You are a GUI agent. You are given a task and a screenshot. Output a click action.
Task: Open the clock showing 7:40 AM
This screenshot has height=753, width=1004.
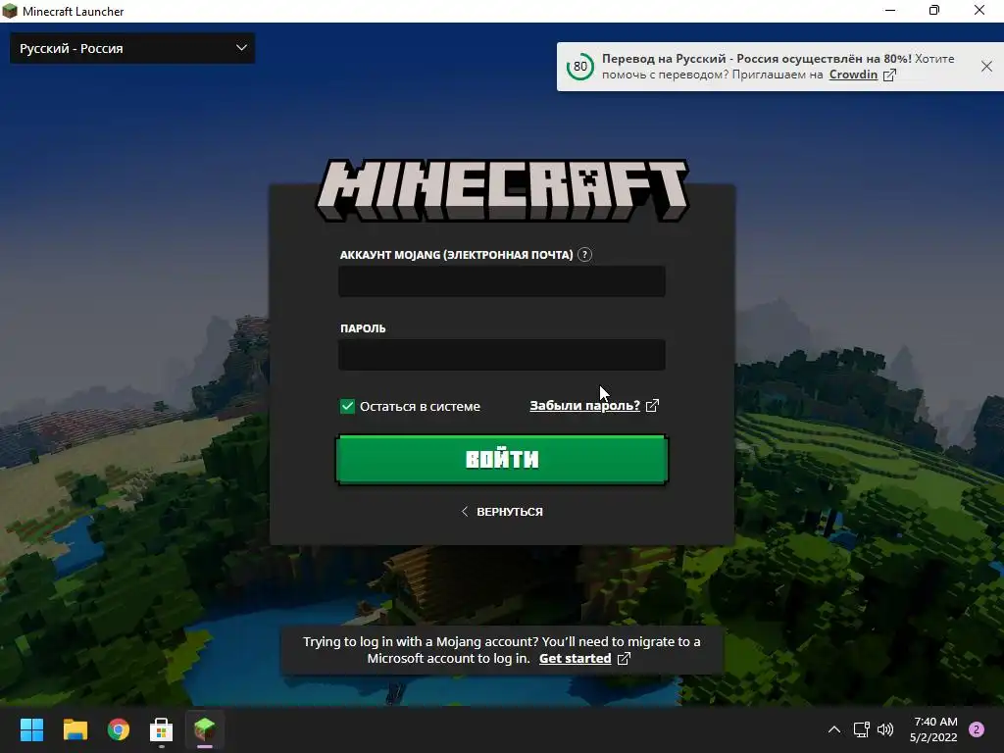click(933, 729)
